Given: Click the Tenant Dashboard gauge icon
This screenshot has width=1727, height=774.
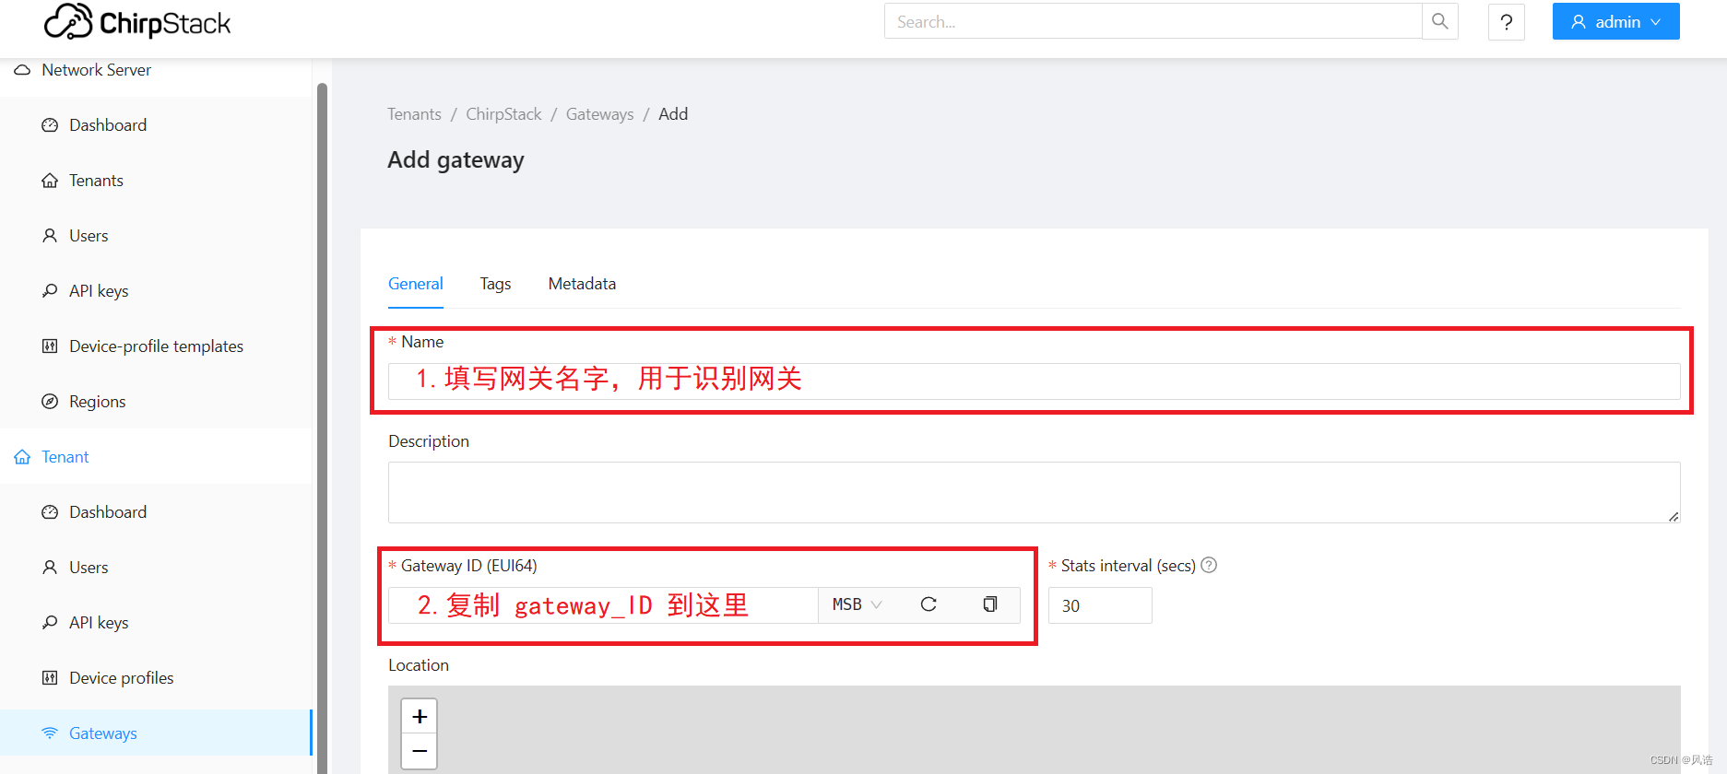Looking at the screenshot, I should click(x=50, y=512).
